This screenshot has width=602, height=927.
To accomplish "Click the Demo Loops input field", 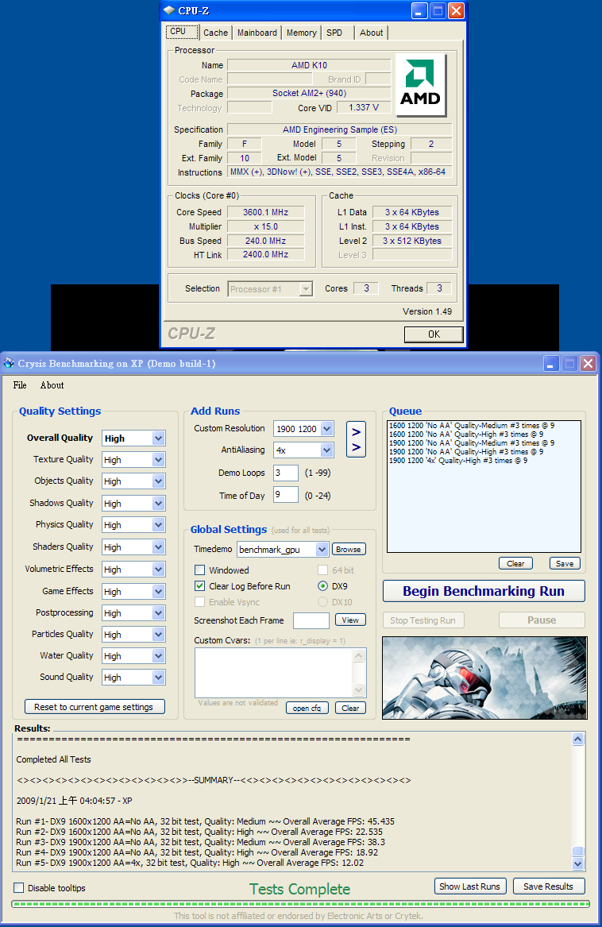I will click(285, 473).
